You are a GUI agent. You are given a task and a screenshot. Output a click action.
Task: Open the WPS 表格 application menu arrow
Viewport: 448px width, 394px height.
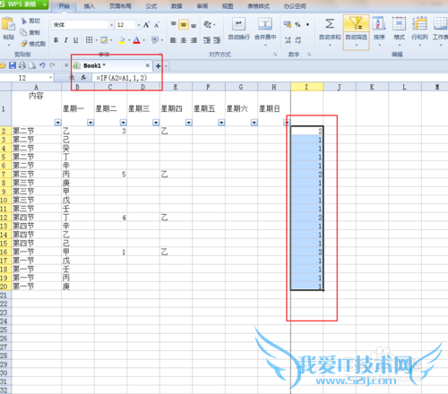(x=45, y=4)
